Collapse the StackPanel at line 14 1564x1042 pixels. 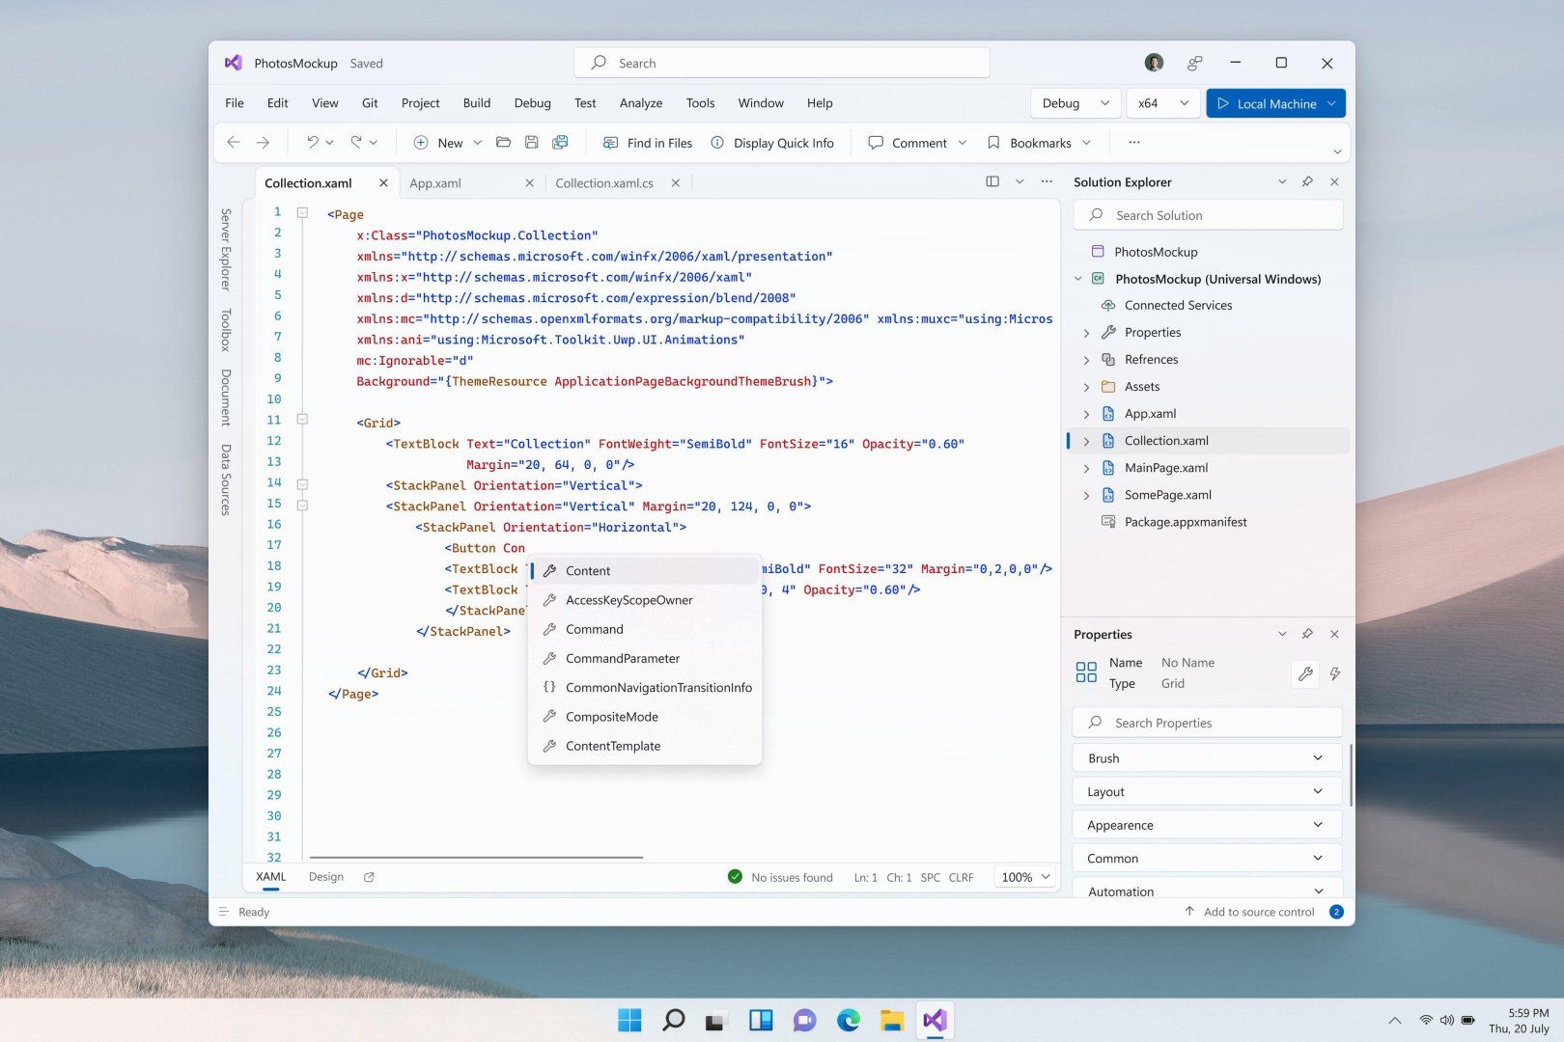[302, 483]
